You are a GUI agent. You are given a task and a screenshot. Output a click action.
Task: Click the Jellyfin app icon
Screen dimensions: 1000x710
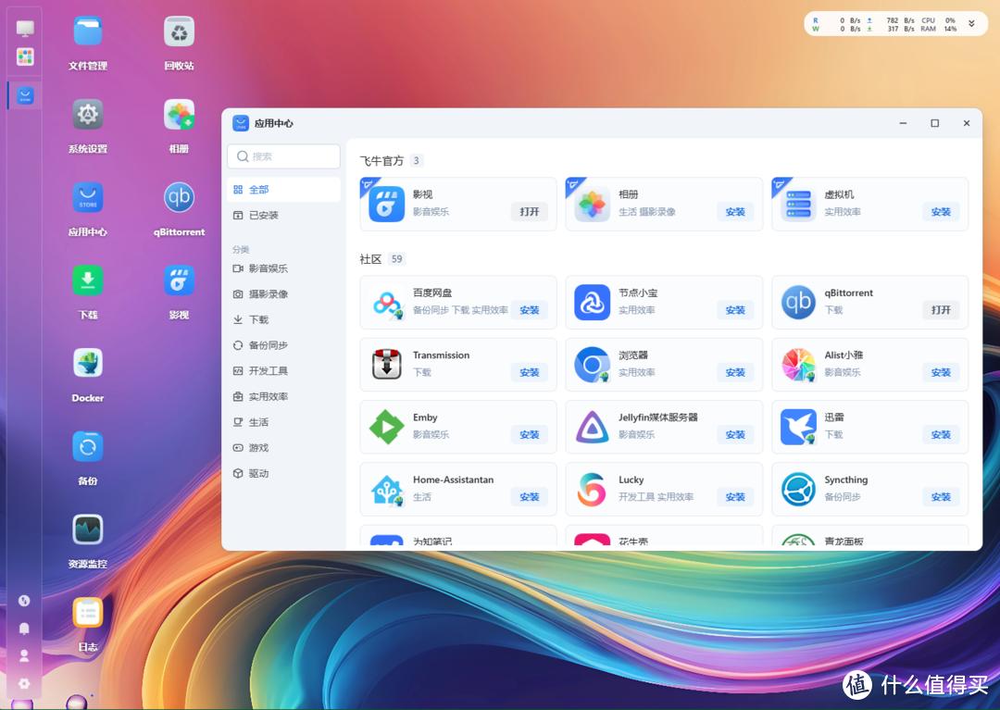tap(593, 427)
